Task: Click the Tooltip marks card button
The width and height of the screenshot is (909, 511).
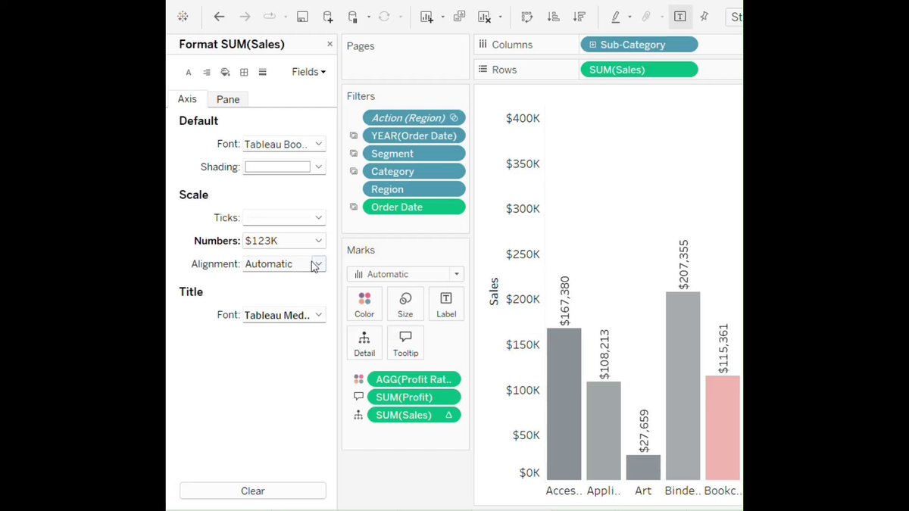Action: (405, 343)
